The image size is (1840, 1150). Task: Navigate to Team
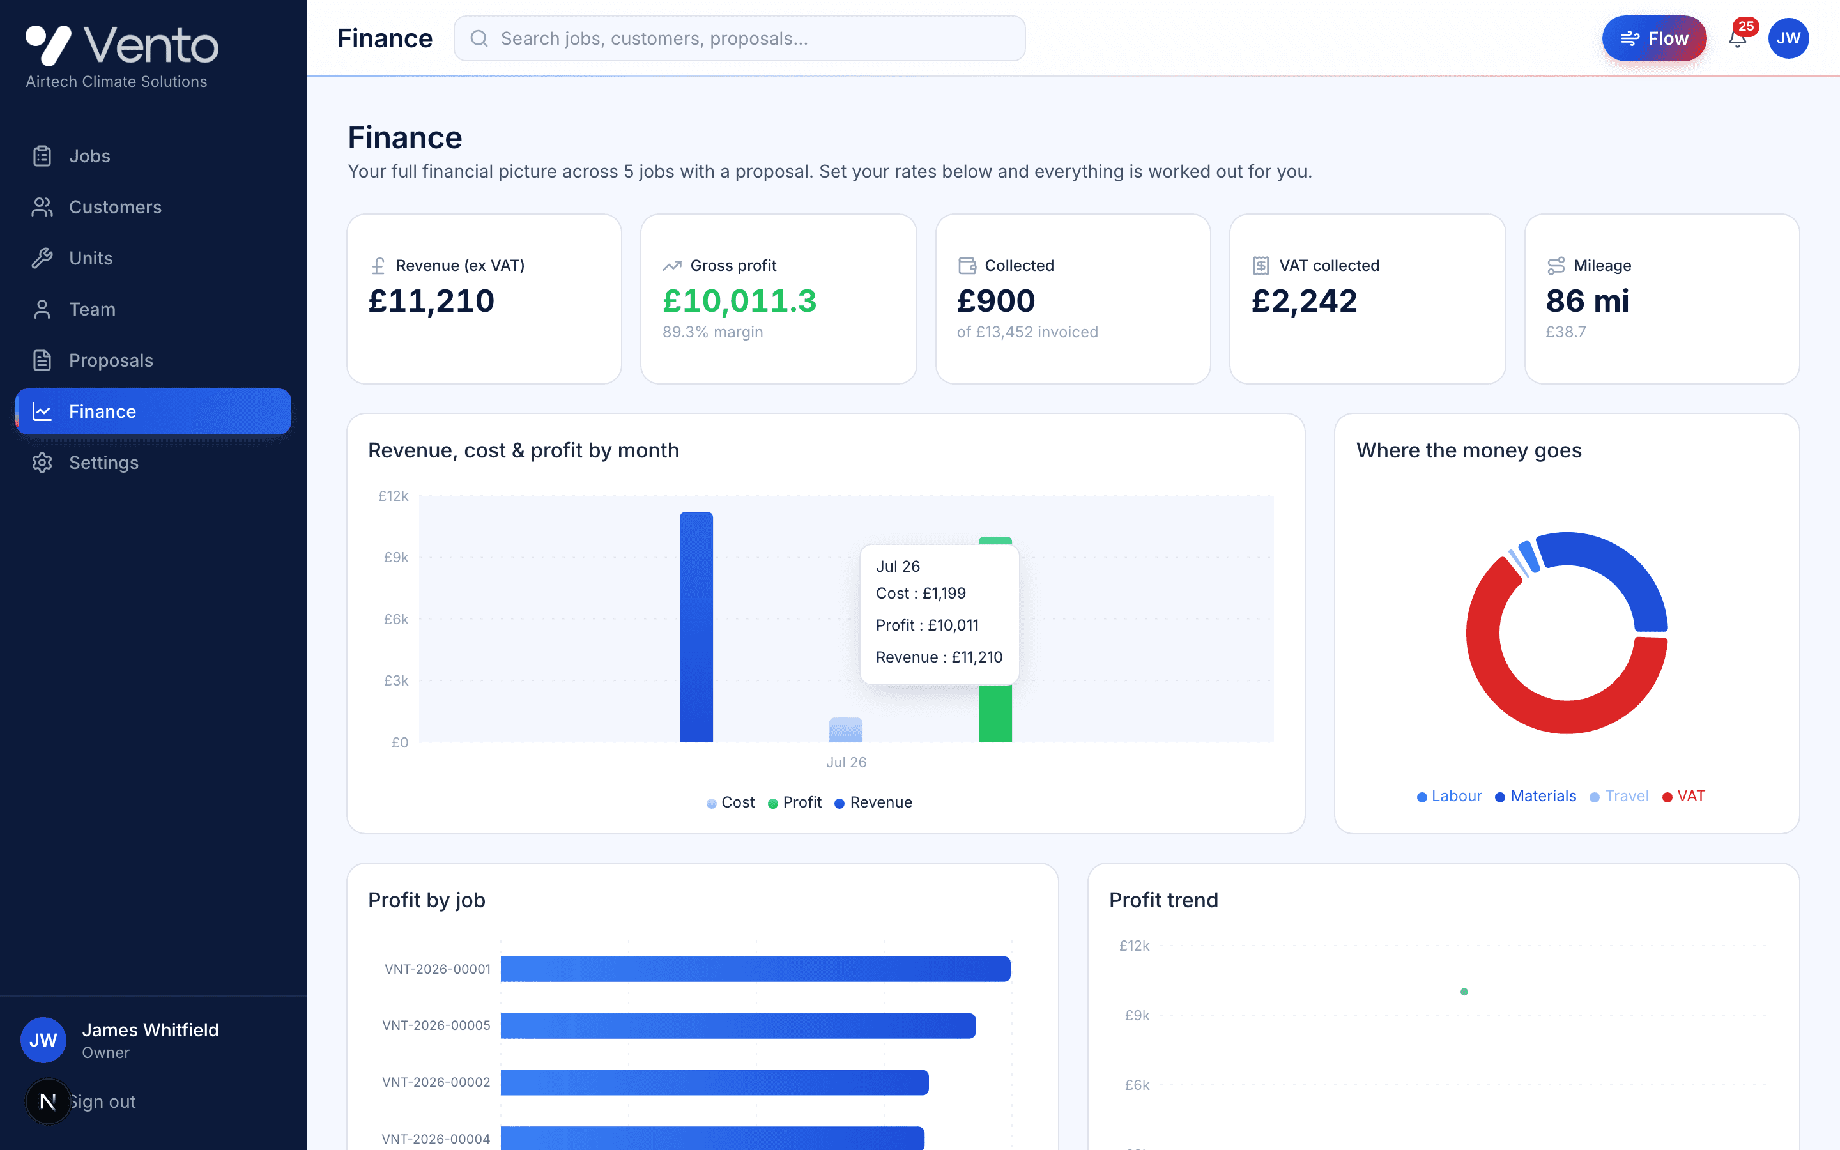click(153, 310)
